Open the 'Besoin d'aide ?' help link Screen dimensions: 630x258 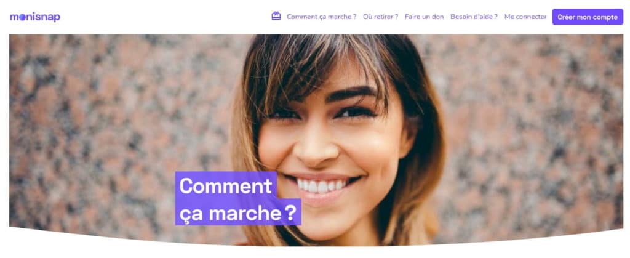tap(474, 17)
